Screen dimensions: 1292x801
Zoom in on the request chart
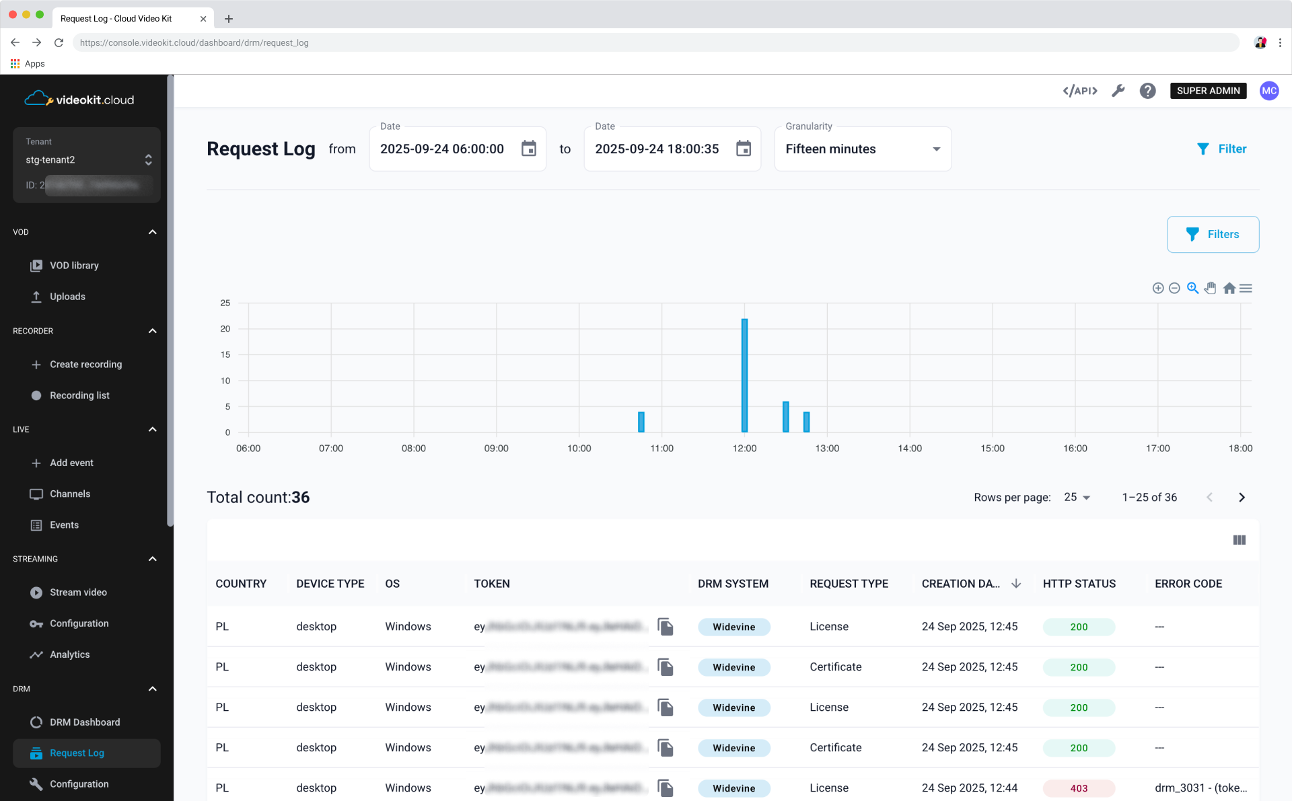1158,288
